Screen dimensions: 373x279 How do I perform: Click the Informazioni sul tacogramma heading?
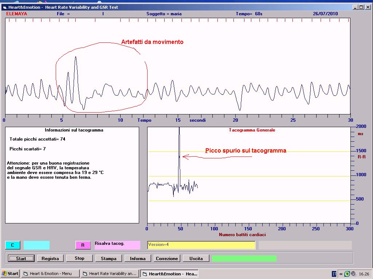tap(74, 130)
